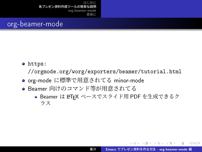
Task: Click the presentation outline icon
Action: (183, 143)
